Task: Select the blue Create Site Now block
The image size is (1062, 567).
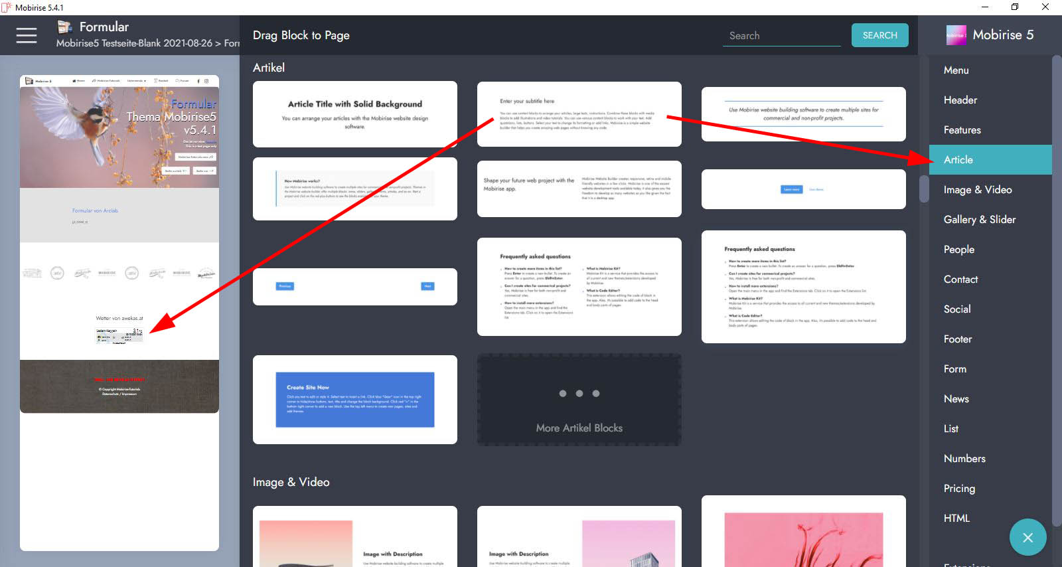Action: click(x=354, y=400)
